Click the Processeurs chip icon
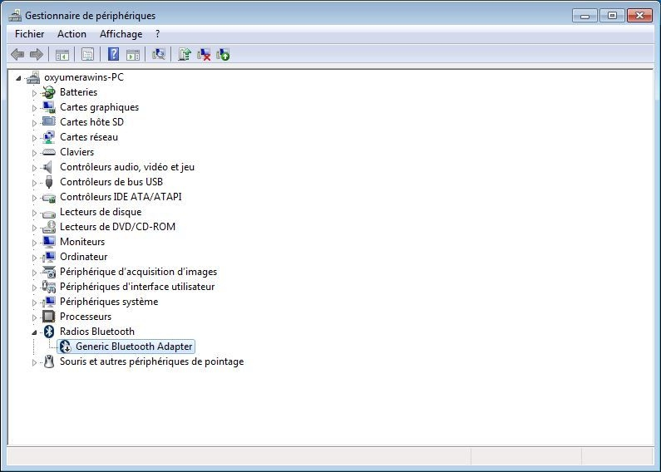 [49, 317]
